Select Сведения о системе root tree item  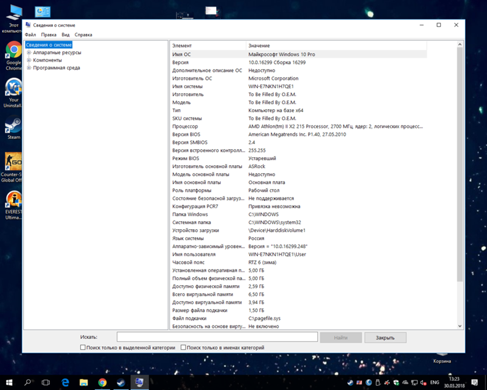[x=49, y=44]
